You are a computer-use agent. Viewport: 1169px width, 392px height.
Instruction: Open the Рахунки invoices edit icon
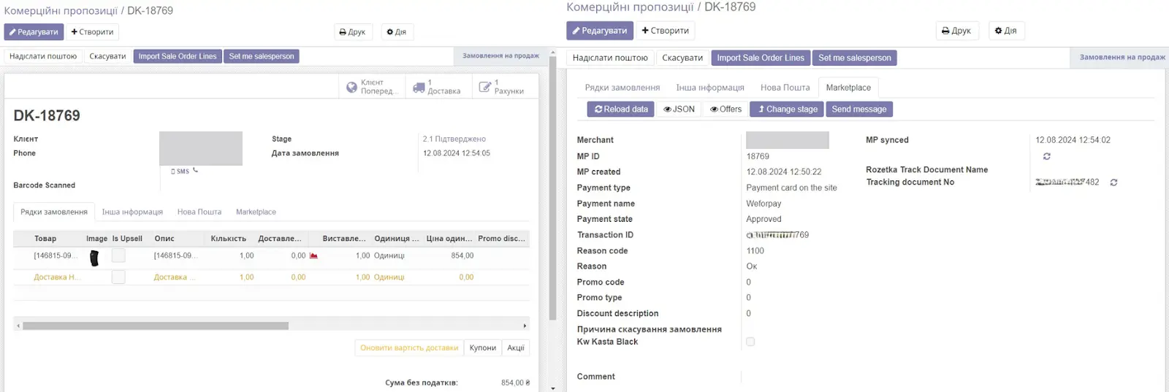pos(485,87)
